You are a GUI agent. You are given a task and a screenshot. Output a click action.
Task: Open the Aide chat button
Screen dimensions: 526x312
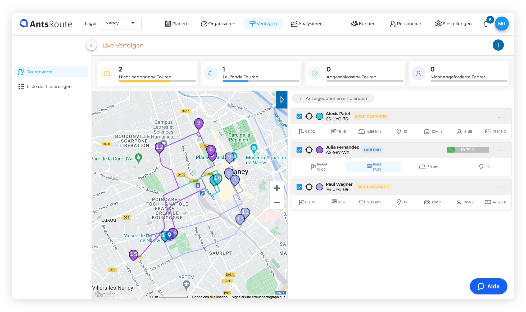click(x=488, y=286)
